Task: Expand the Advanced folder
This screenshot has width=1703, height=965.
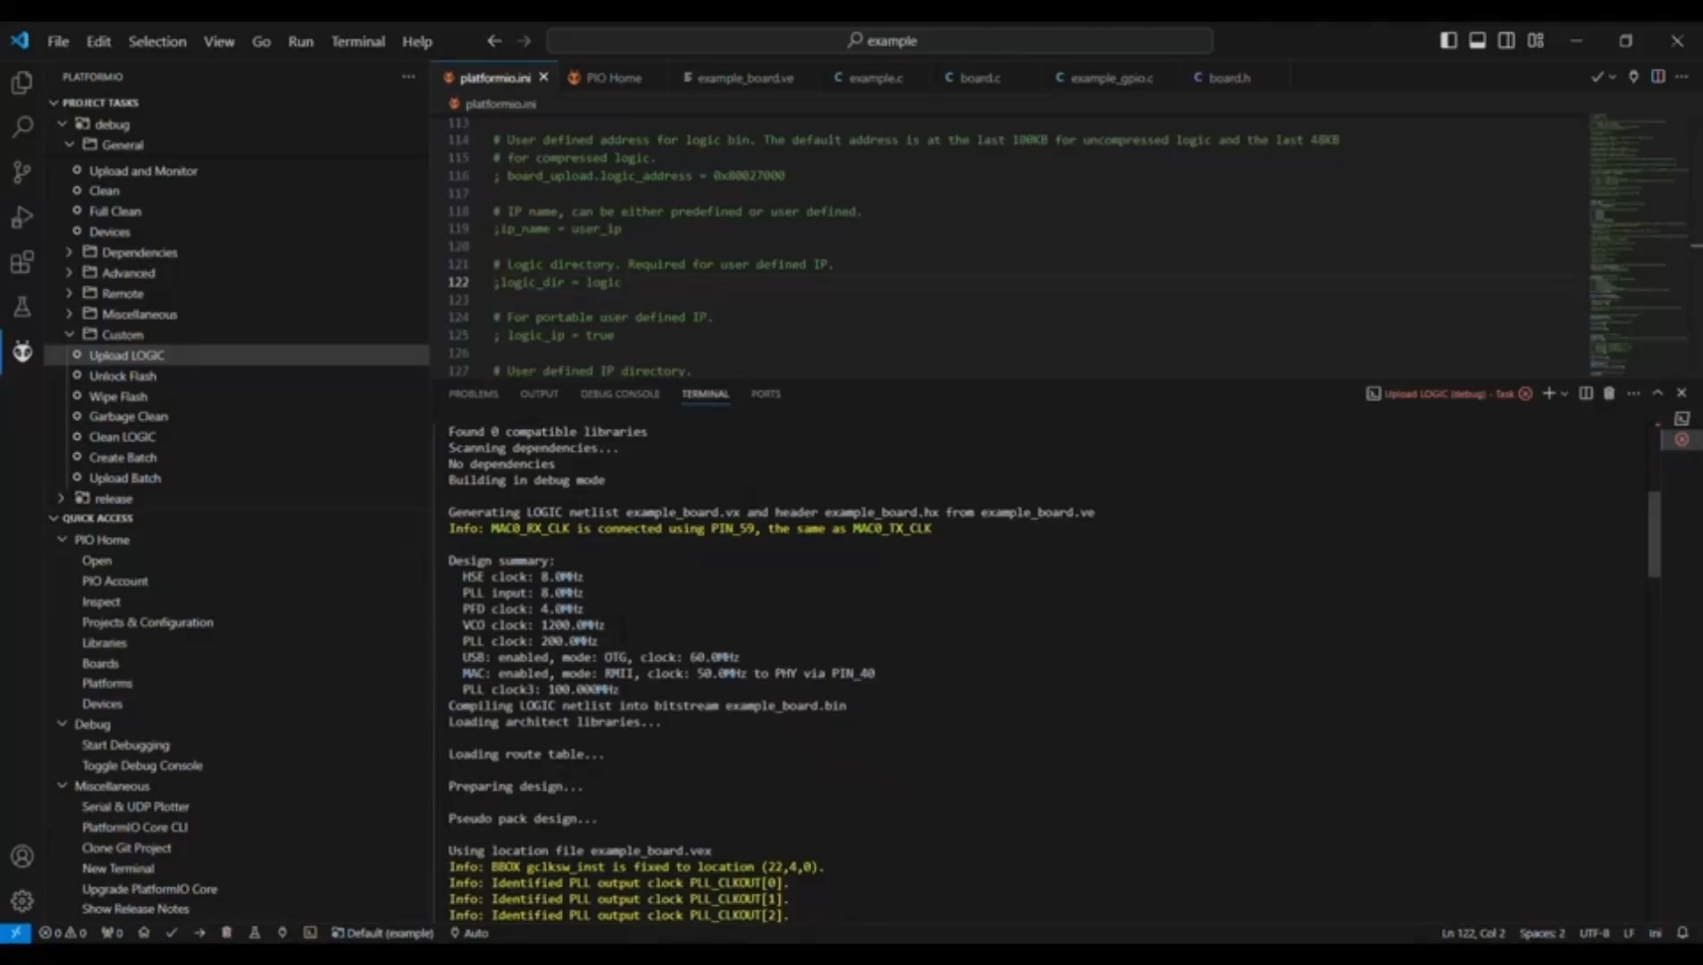Action: pyautogui.click(x=70, y=273)
